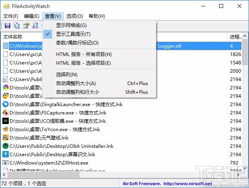This screenshot has width=249, height=188.
Task: Sort by 进程 column header
Action: tap(235, 37)
